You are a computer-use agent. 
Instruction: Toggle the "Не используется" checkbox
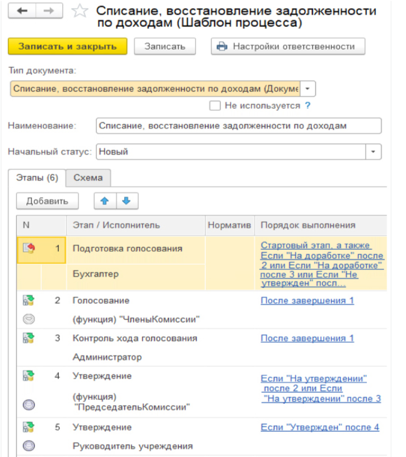point(214,105)
